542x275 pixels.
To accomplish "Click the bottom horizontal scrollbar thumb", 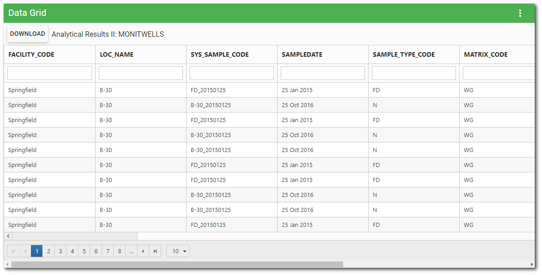I will [177, 264].
